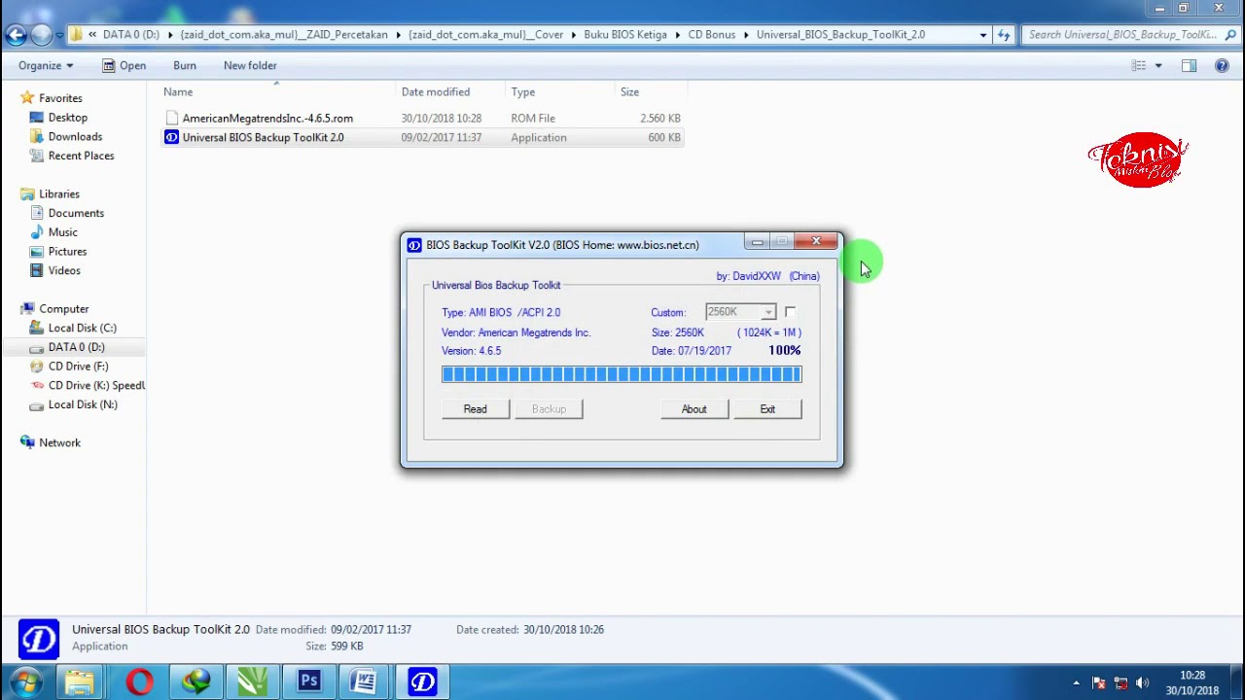
Task: Refresh the Explorer folder view
Action: 1004,35
